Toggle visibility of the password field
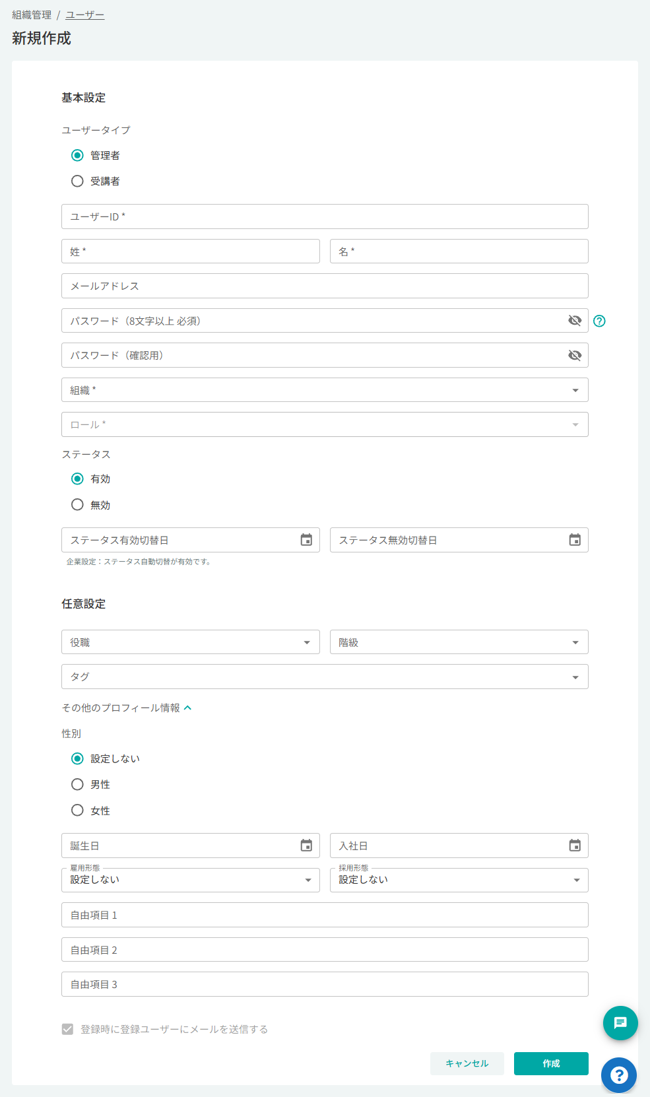Image resolution: width=650 pixels, height=1097 pixels. pyautogui.click(x=575, y=321)
